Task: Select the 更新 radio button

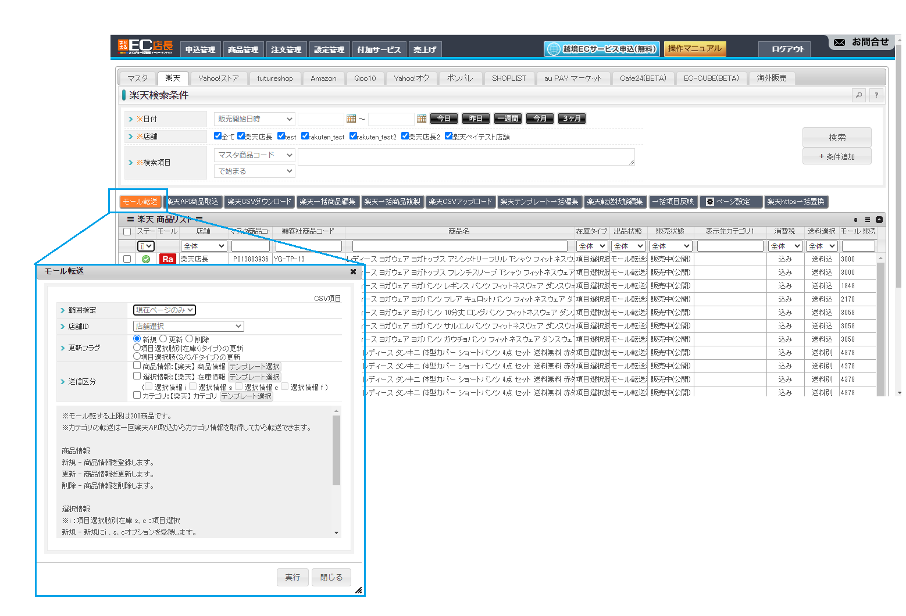Action: 163,339
